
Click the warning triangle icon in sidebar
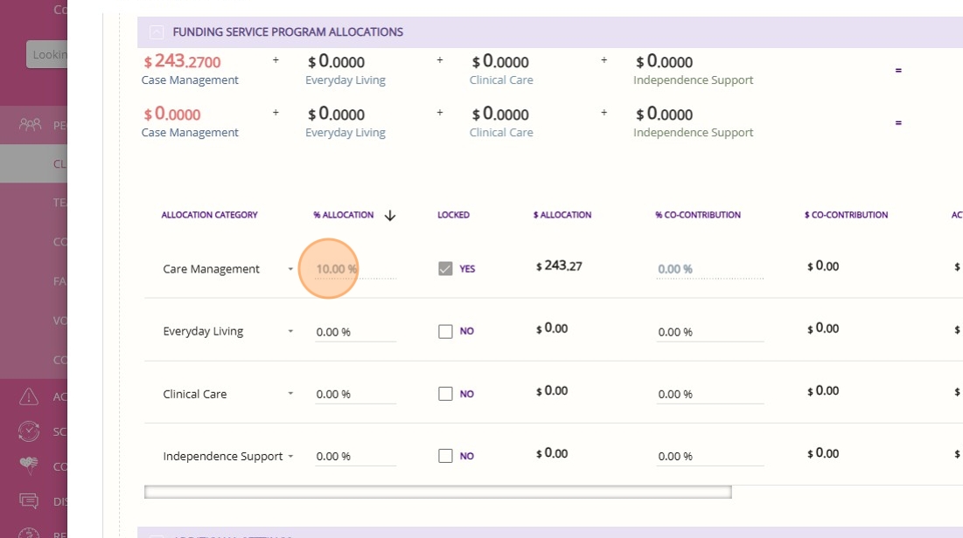coord(29,397)
